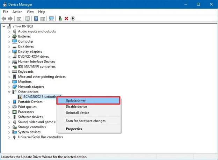Select the Disk drives tree label

(26, 46)
